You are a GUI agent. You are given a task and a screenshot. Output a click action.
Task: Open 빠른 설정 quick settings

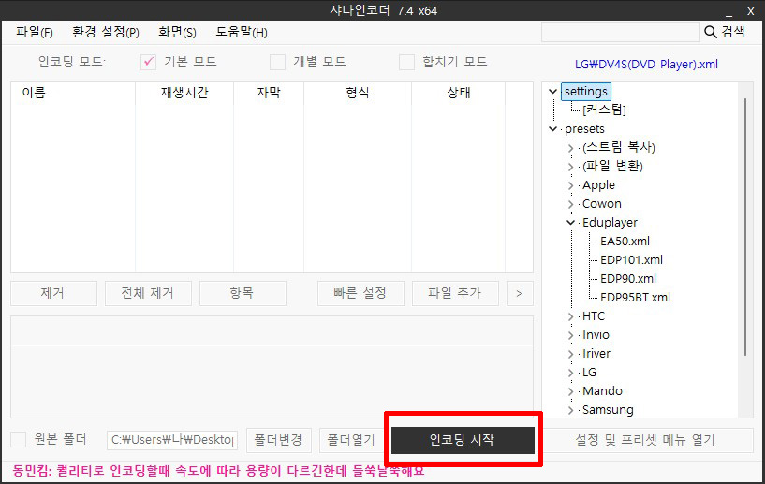(360, 293)
